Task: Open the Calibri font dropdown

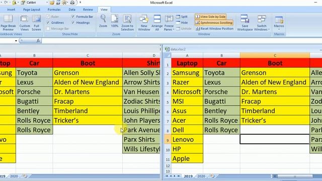Action: tap(47, 3)
